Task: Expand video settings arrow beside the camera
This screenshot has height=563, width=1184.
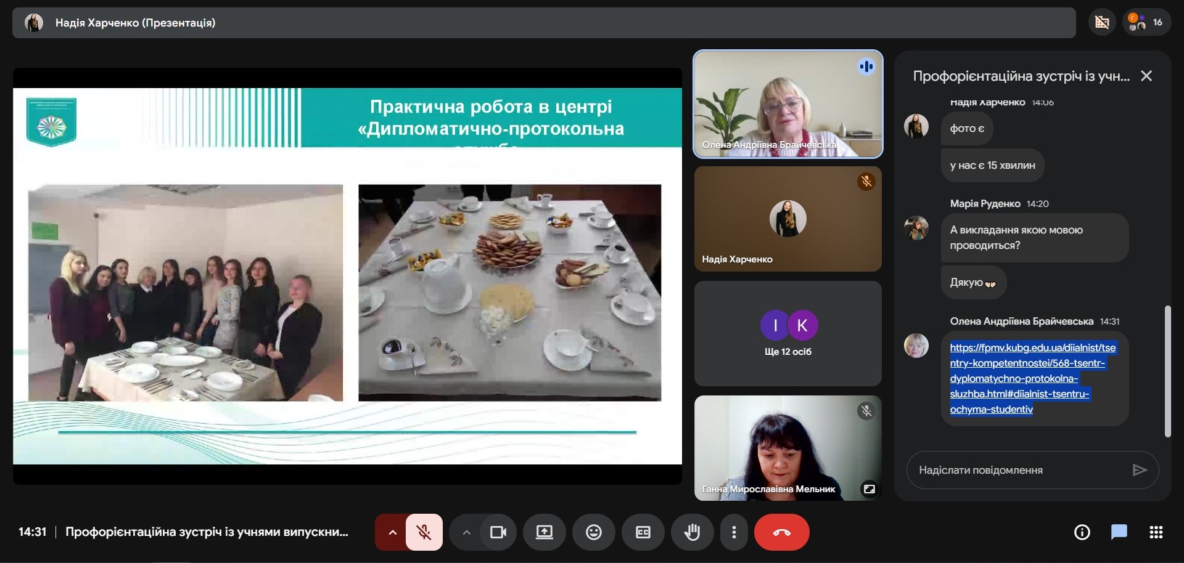Action: 467,532
